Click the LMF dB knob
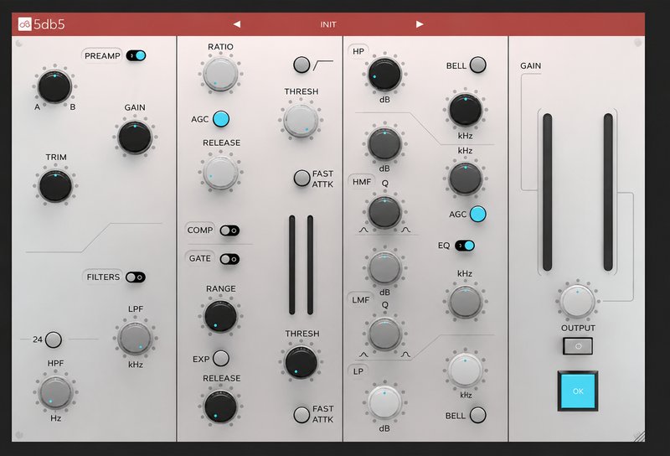The width and height of the screenshot is (670, 456). coord(384,267)
